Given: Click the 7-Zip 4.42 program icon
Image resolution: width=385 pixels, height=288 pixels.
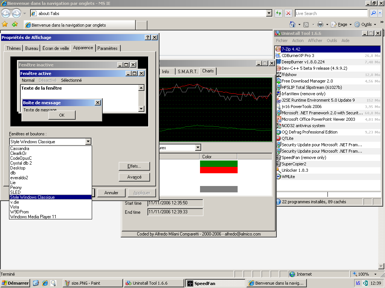Looking at the screenshot, I should point(278,49).
